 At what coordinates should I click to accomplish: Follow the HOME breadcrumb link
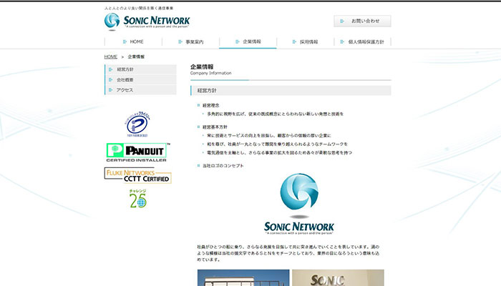coord(110,56)
